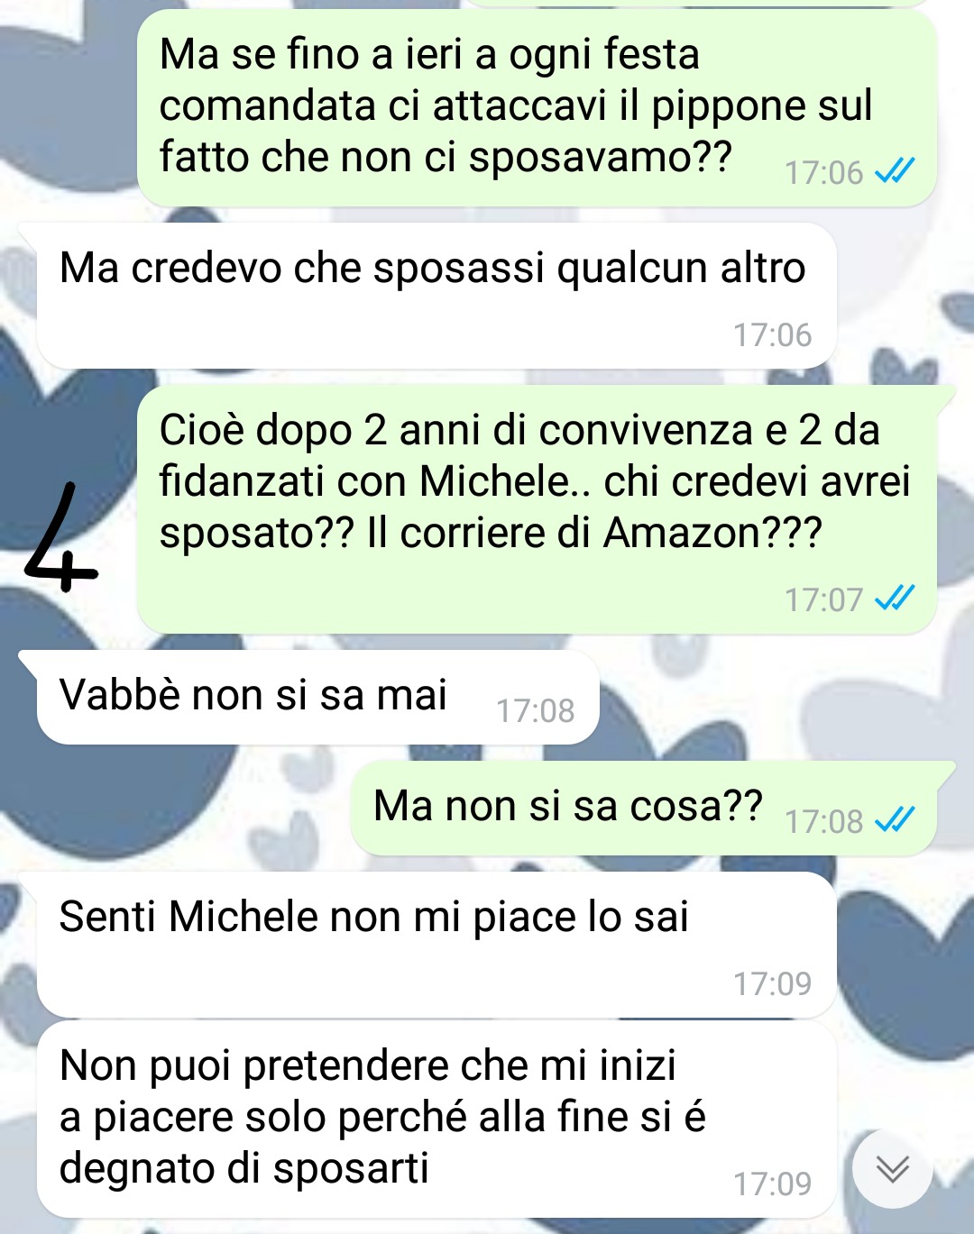Select the message 'Ma credevo che sposassi qualcun altro'
This screenshot has width=974, height=1234.
click(436, 296)
